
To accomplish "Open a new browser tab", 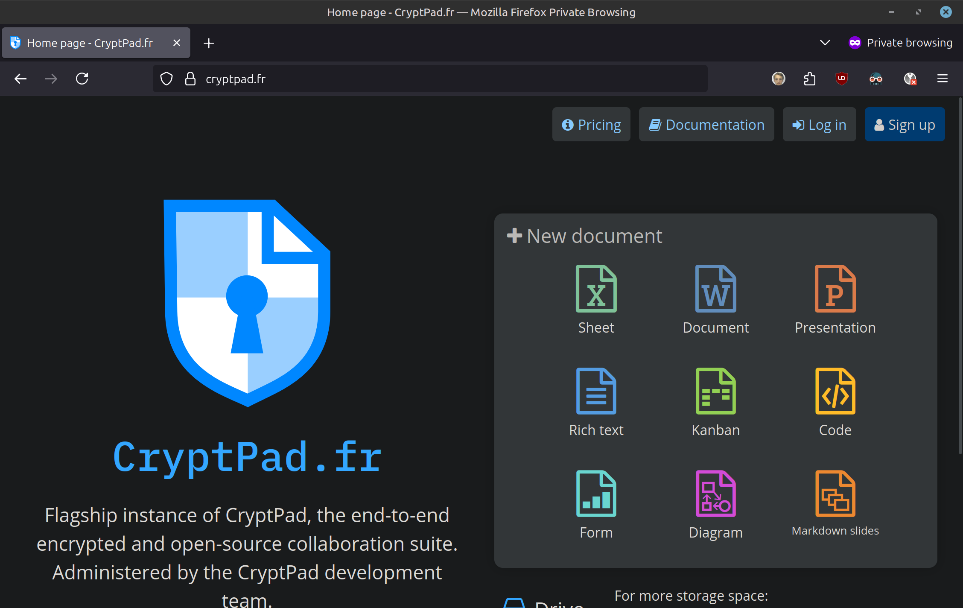I will [x=209, y=43].
